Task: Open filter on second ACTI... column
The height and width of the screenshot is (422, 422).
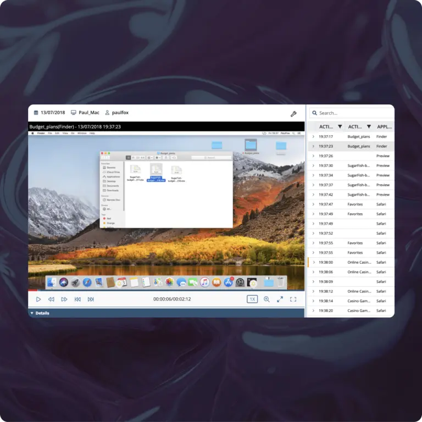Action: tap(369, 126)
